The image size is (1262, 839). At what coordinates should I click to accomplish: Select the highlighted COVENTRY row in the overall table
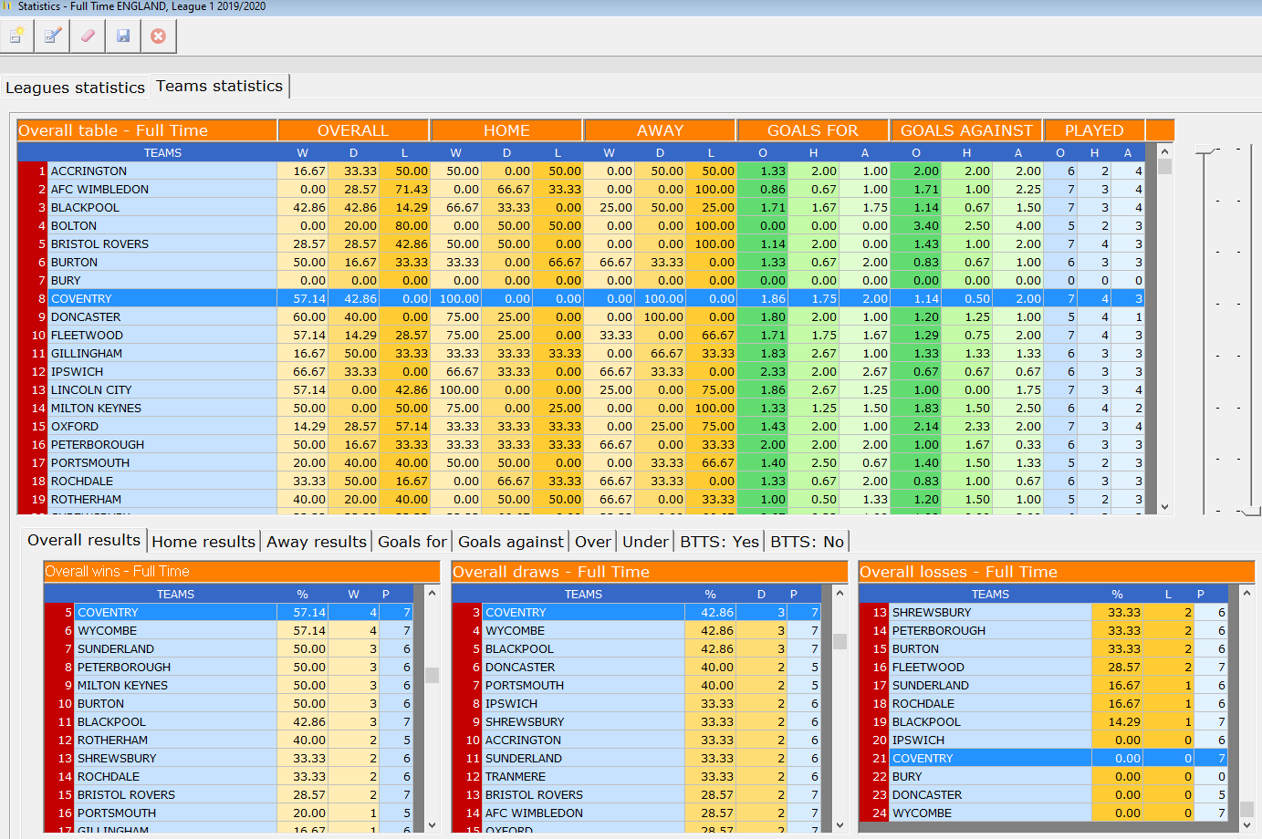coord(580,298)
